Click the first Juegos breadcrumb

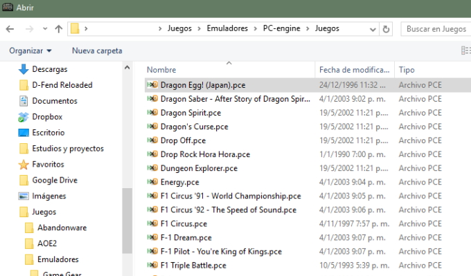(x=179, y=28)
